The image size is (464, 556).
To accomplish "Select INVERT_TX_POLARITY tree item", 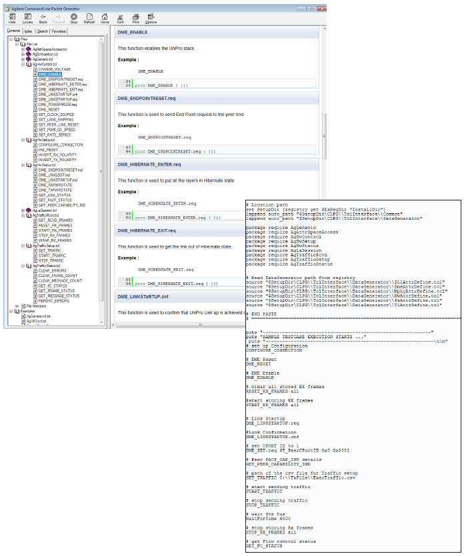I will pyautogui.click(x=57, y=160).
